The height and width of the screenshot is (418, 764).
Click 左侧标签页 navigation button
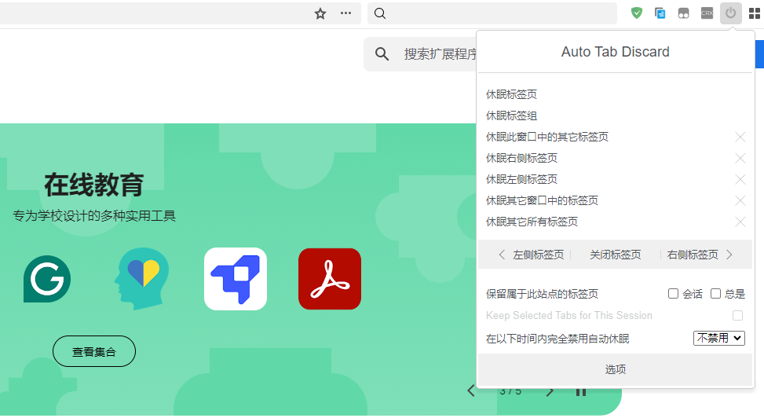point(531,255)
